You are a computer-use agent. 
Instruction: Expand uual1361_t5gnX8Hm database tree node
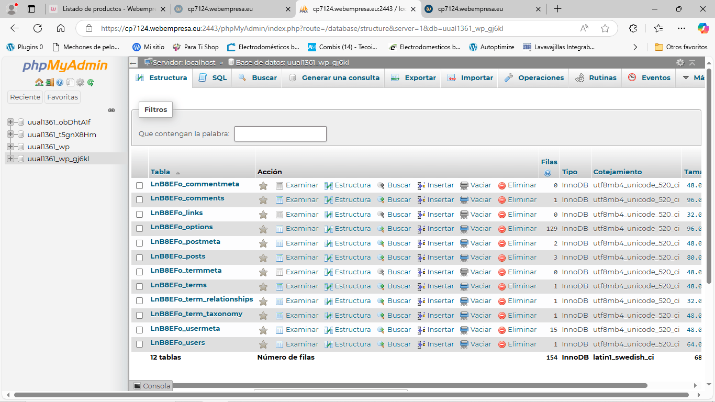pos(10,134)
